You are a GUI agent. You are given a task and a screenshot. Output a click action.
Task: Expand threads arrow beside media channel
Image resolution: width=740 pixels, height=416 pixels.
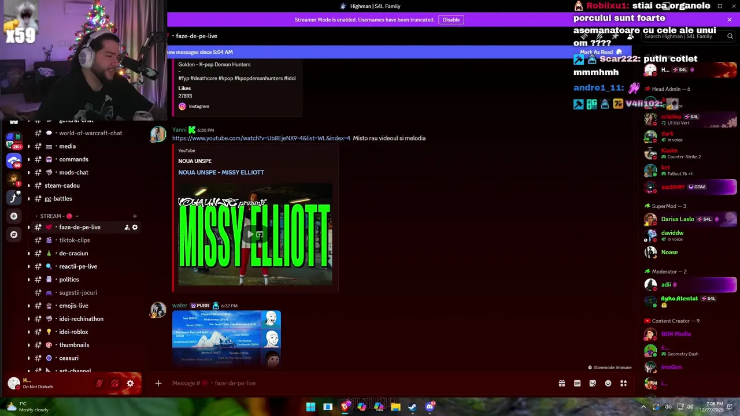pyautogui.click(x=29, y=146)
